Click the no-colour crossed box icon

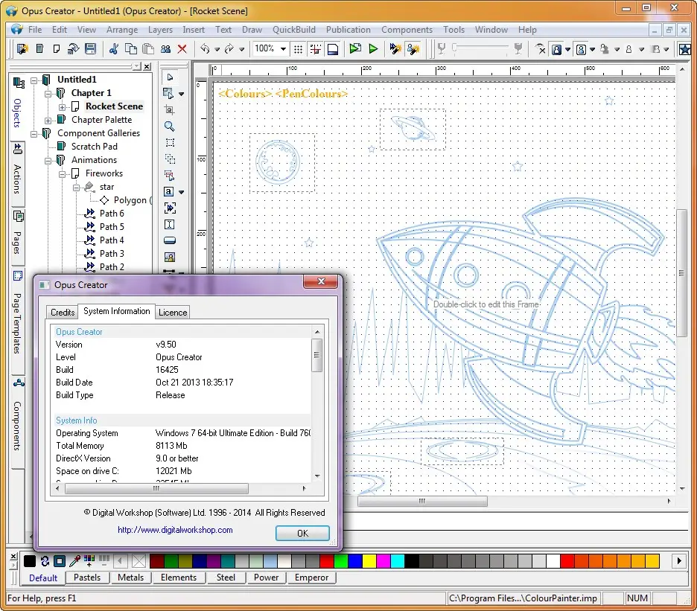139,561
